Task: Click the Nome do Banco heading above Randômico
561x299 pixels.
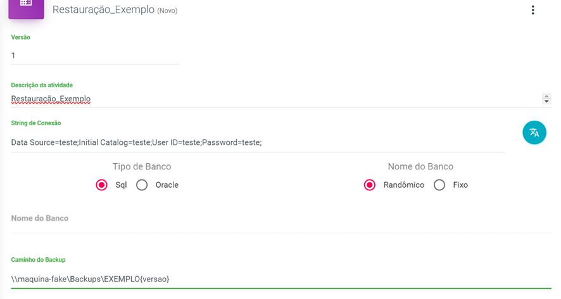Action: coord(420,166)
